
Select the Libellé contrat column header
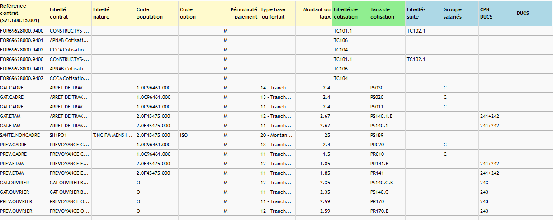pos(70,13)
